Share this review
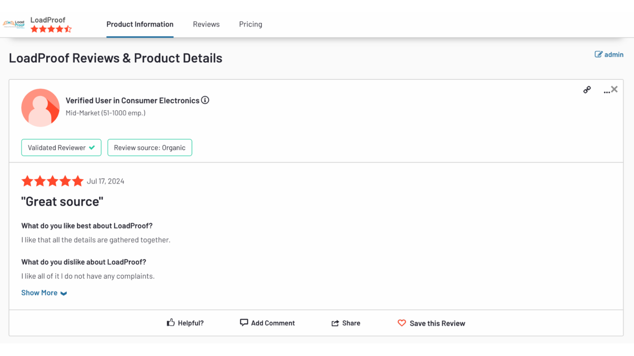Screen dimensions: 634x356 [x=346, y=323]
